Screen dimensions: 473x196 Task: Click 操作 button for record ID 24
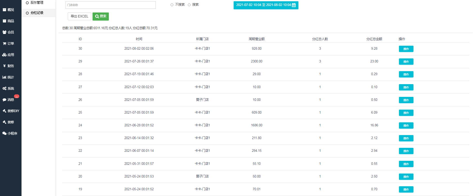pyautogui.click(x=406, y=126)
